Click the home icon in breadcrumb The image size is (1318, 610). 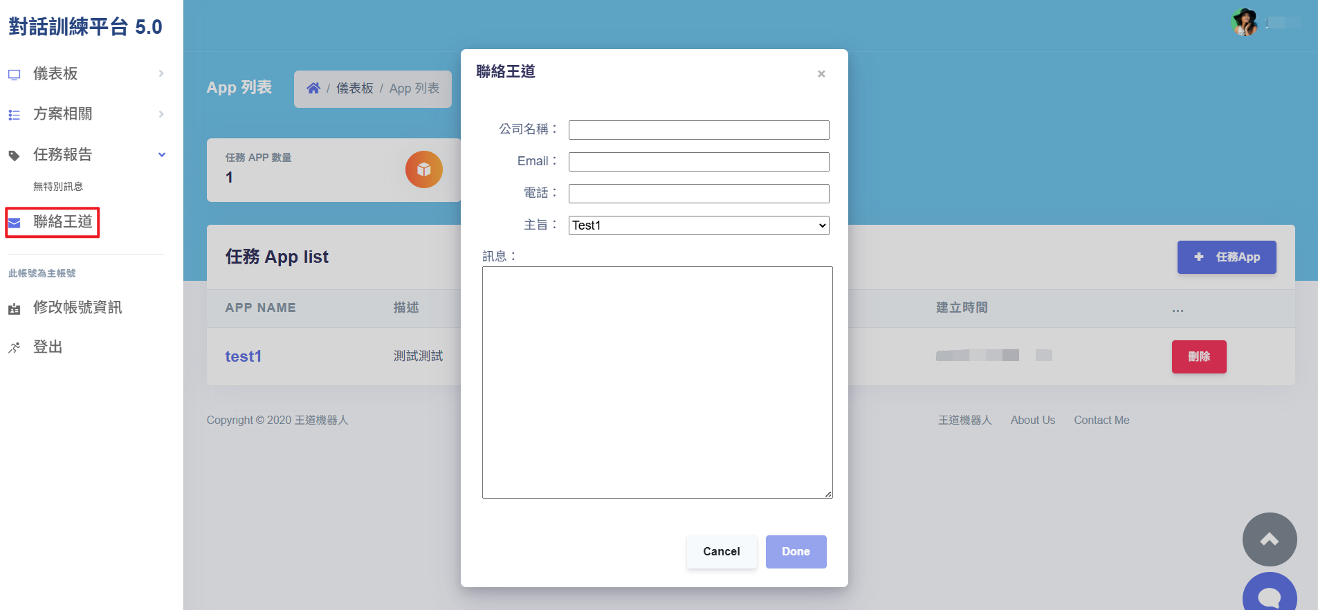pyautogui.click(x=313, y=89)
